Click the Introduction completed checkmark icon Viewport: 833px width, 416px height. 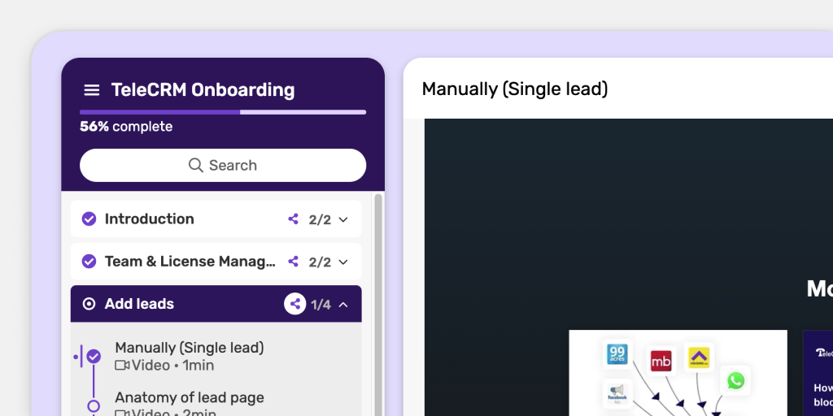click(89, 219)
